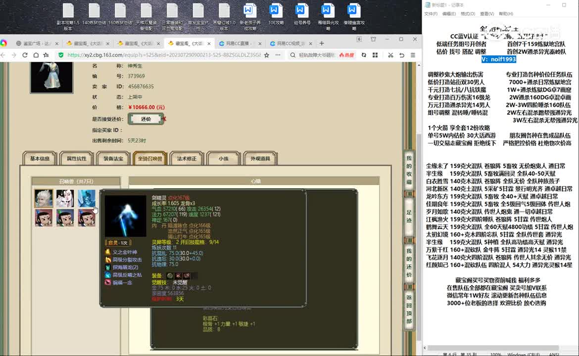This screenshot has height=356, width=579.
Task: Open desktop file 天梯双魔装备搭配
Action: click(x=146, y=17)
